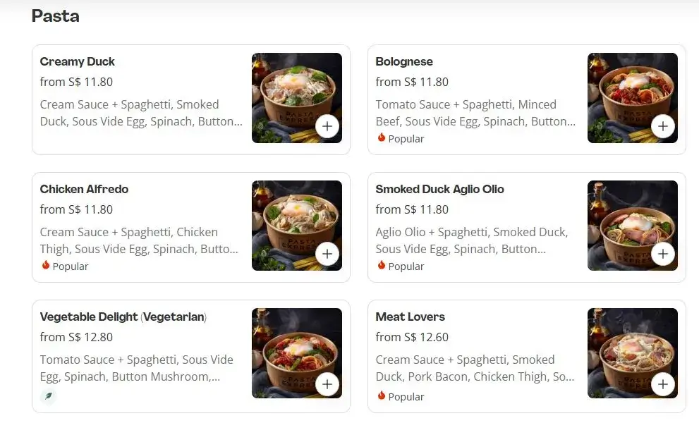Click the vegetarian leaf icon
699x423 pixels.
tap(48, 396)
